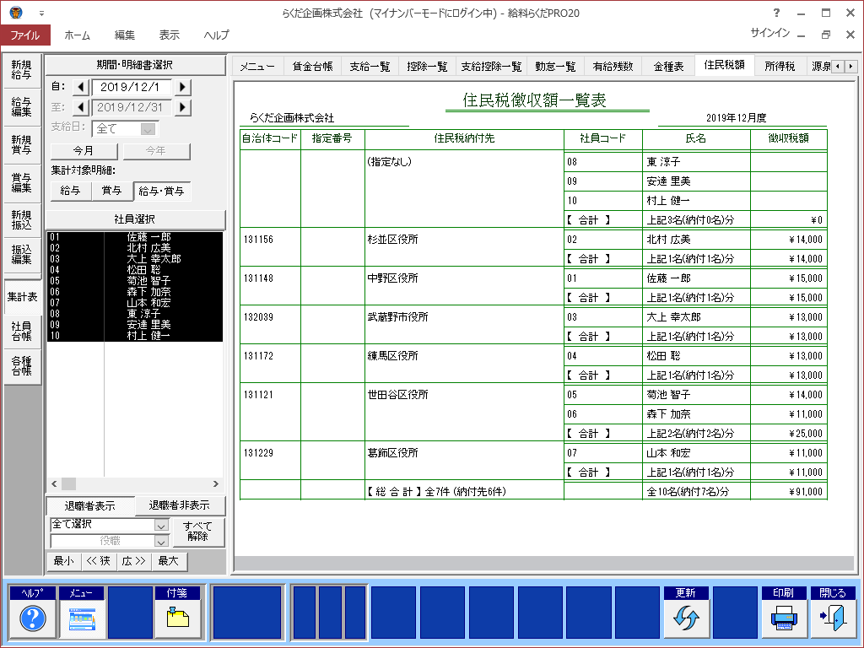The image size is (864, 648).
Task: Click the 最大 width button
Action: tap(169, 561)
